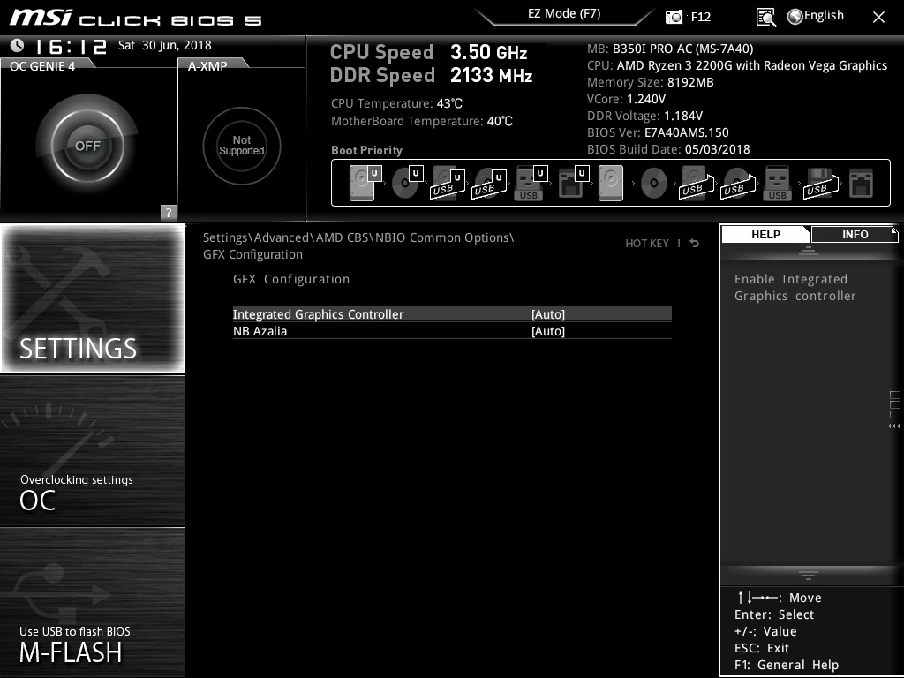
Task: Go back using the hotkey return arrow
Action: (x=695, y=244)
